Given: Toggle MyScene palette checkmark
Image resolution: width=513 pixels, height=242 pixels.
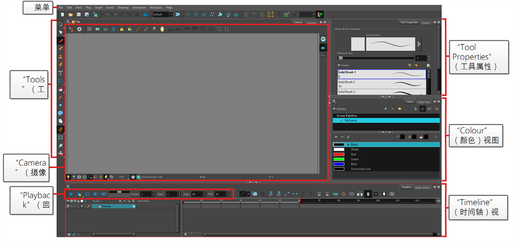Looking at the screenshot, I should [x=341, y=120].
